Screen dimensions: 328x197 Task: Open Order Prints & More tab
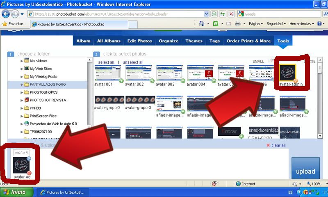coord(249,41)
